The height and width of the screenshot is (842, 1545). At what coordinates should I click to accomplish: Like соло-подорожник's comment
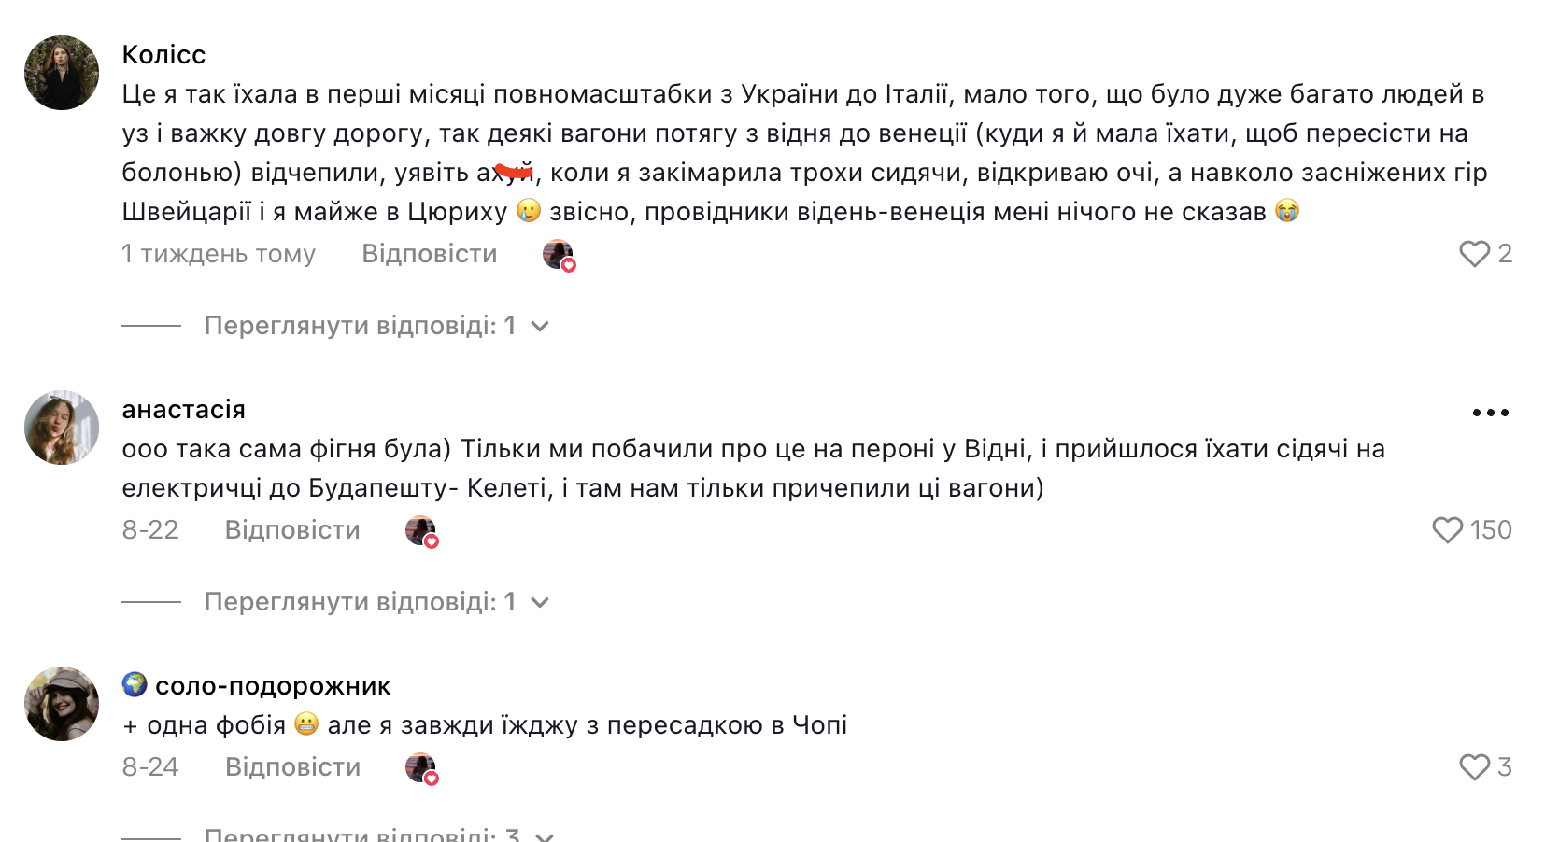1474,767
